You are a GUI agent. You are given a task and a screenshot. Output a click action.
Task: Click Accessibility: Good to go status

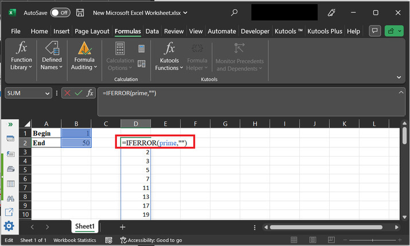click(x=151, y=240)
